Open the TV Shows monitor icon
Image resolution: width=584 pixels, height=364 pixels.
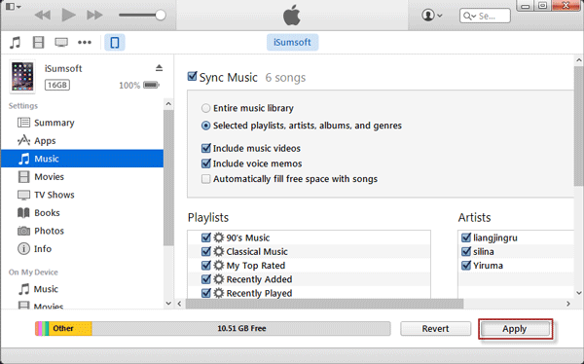(61, 43)
